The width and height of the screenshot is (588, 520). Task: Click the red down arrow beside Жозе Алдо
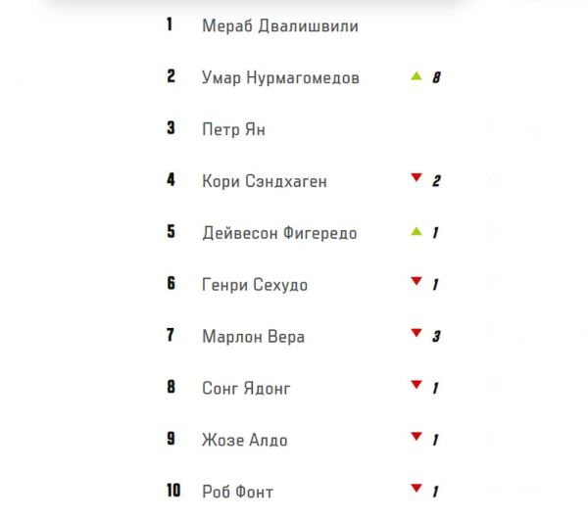[x=416, y=436]
